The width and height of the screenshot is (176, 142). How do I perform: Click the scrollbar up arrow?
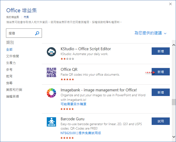click(174, 45)
